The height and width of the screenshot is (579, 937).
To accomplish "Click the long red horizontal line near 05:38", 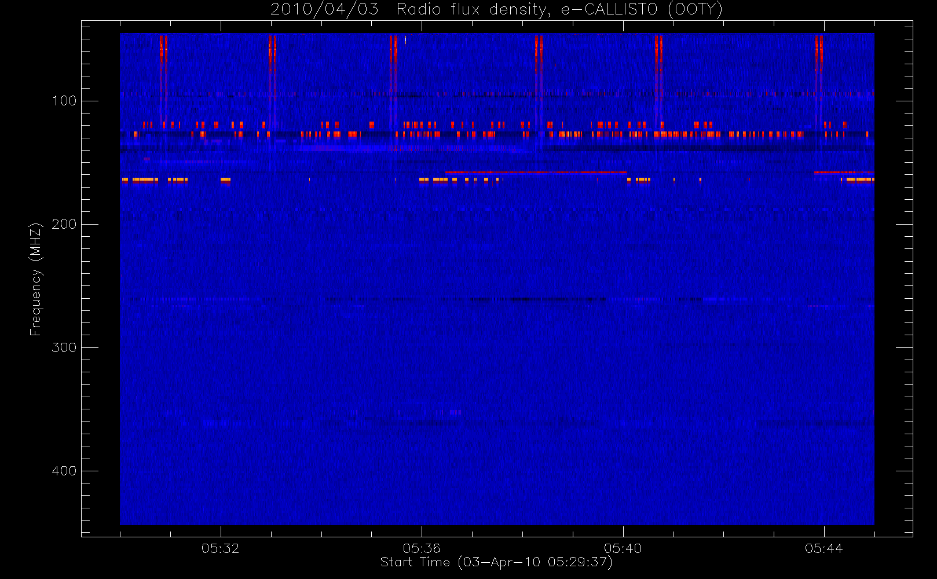I will click(536, 173).
